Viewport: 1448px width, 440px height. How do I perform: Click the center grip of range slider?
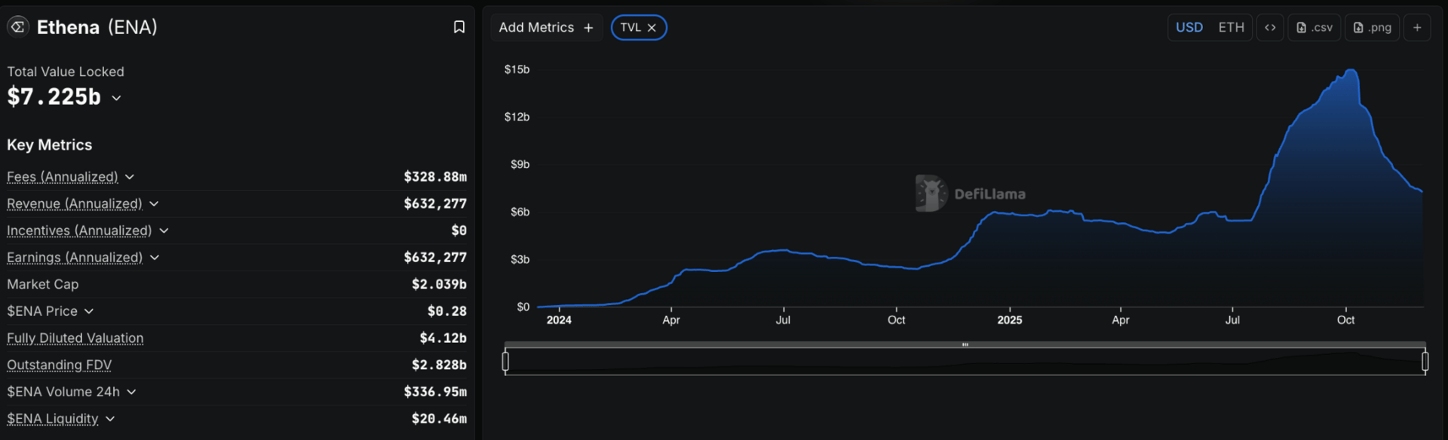tap(965, 344)
